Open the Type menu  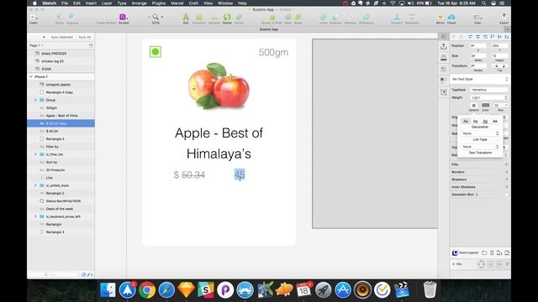click(122, 3)
